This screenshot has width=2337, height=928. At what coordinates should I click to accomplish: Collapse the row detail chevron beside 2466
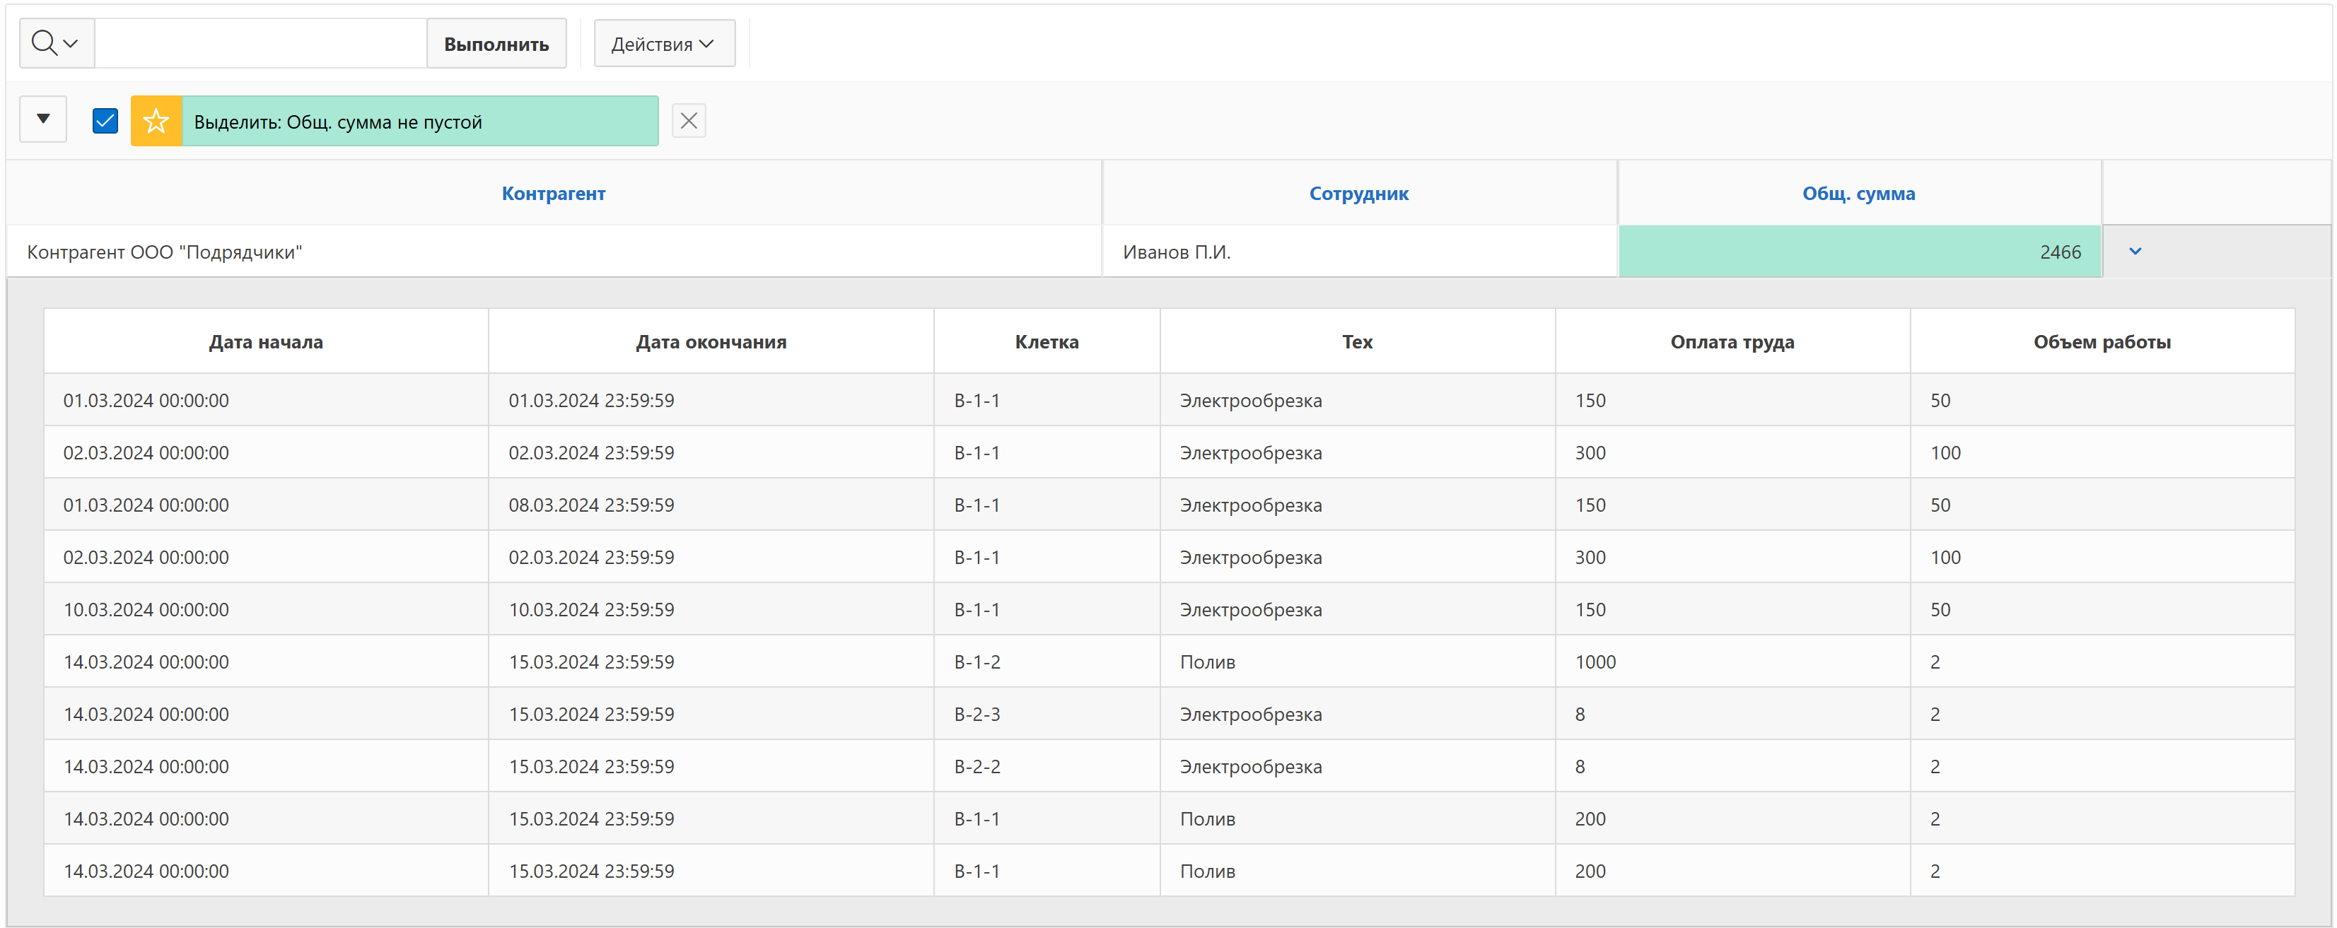(2135, 252)
